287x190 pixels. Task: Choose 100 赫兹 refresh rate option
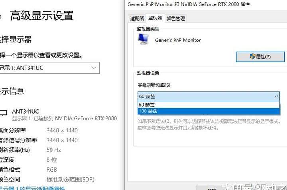pos(208,111)
